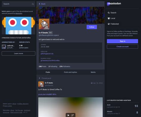Open video in new tab via external-link icon
The height and width of the screenshot is (117, 141).
72,115
